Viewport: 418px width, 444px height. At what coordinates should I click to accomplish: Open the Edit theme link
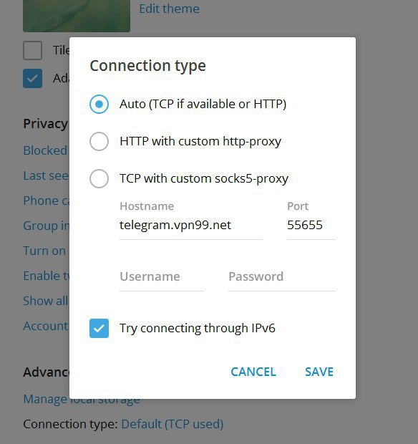click(169, 9)
